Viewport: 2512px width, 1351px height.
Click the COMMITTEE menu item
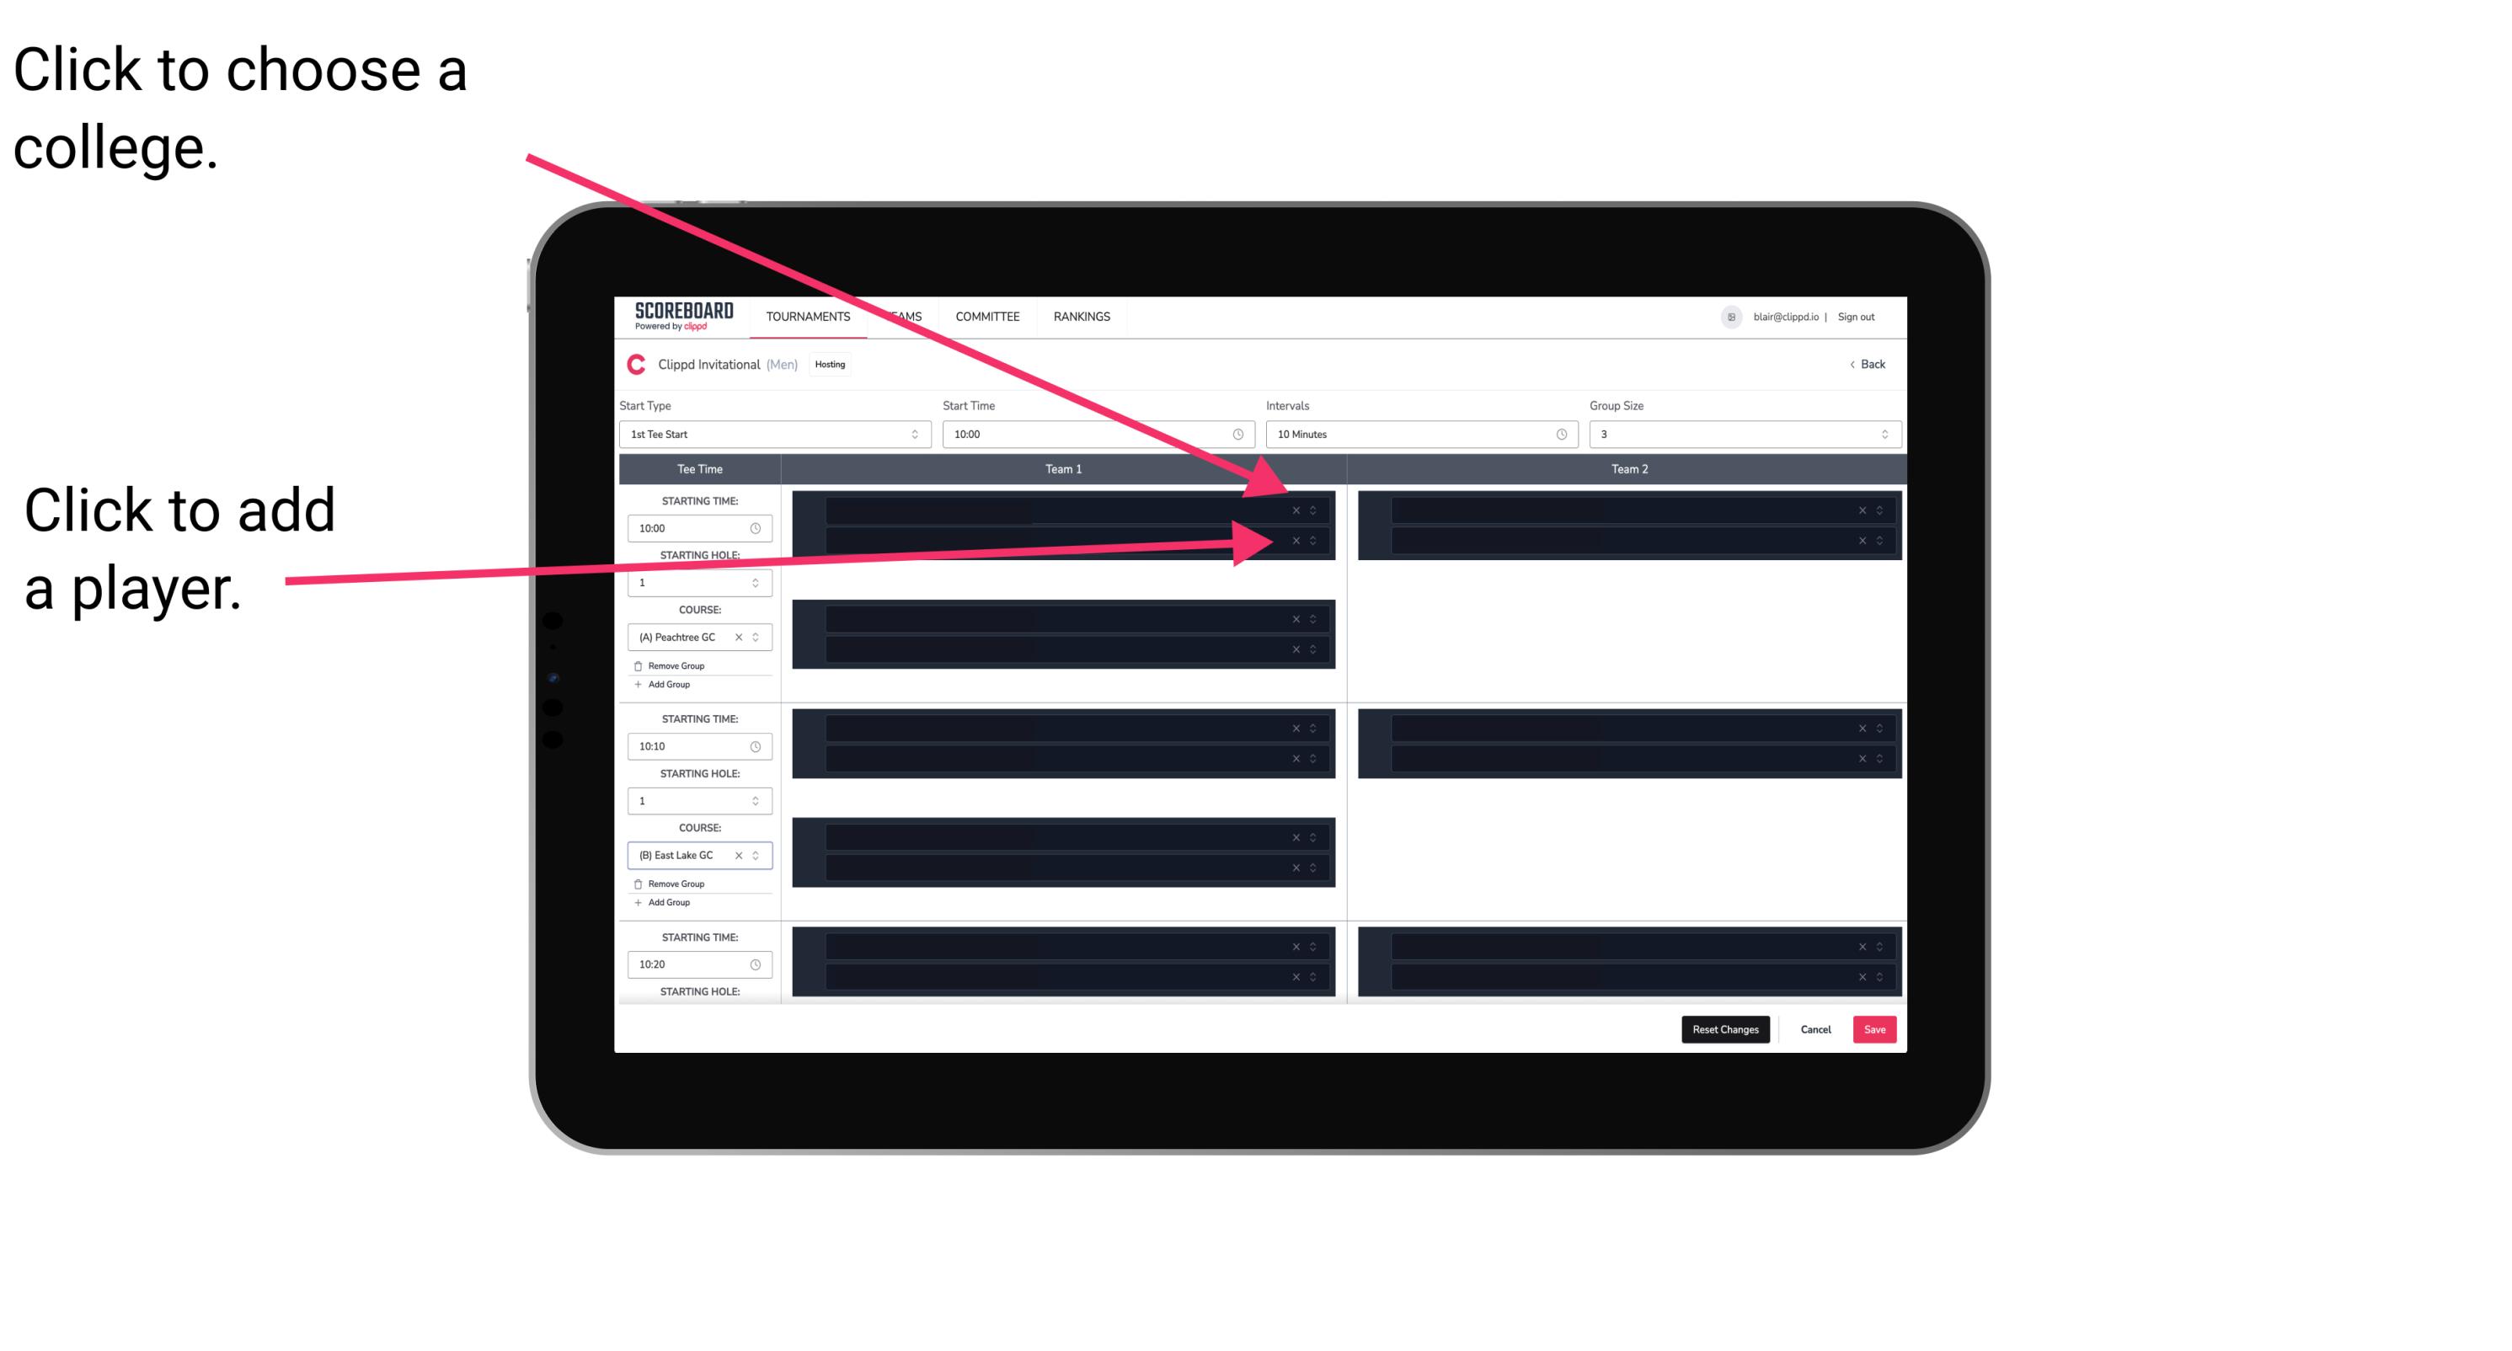[x=986, y=316]
